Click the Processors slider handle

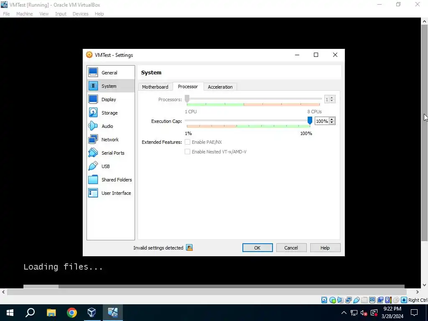pyautogui.click(x=187, y=99)
